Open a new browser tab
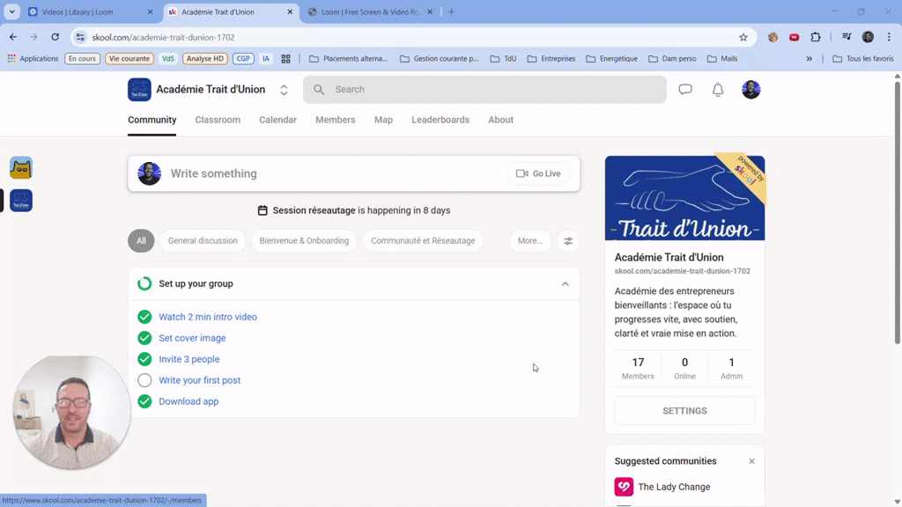Image resolution: width=902 pixels, height=507 pixels. [452, 12]
